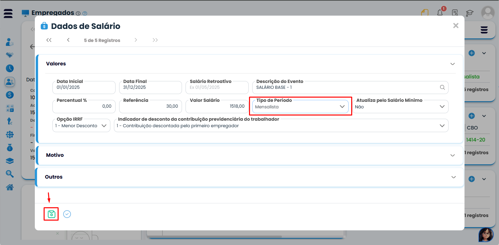Click the Valor Salário field

[x=217, y=106]
